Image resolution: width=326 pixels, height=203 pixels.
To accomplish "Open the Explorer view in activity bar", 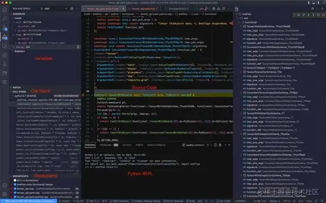I will [x=5, y=10].
